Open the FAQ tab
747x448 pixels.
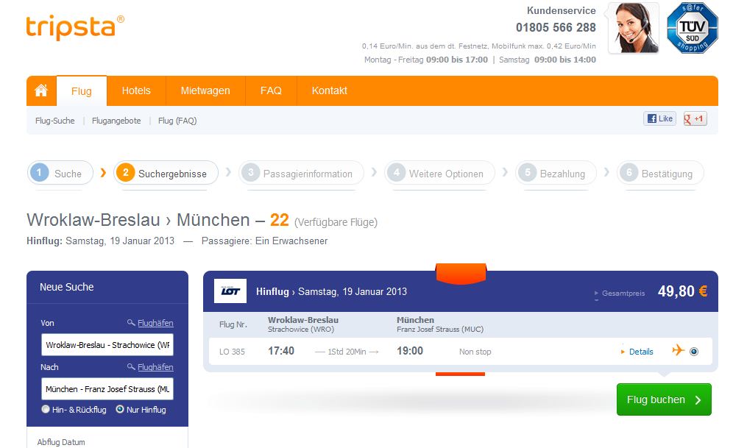pyautogui.click(x=271, y=90)
